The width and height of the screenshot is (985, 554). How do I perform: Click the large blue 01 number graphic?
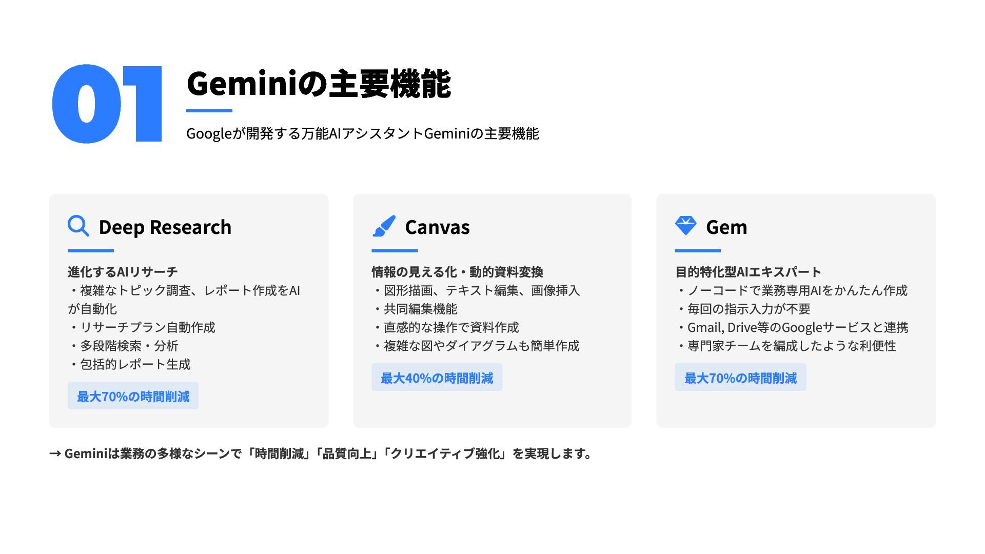[x=107, y=104]
